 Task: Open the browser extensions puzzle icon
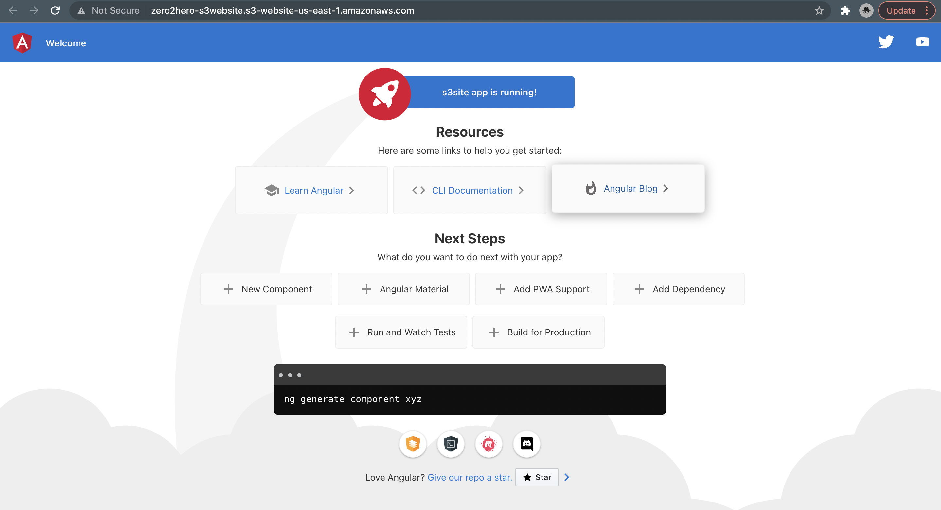tap(845, 10)
